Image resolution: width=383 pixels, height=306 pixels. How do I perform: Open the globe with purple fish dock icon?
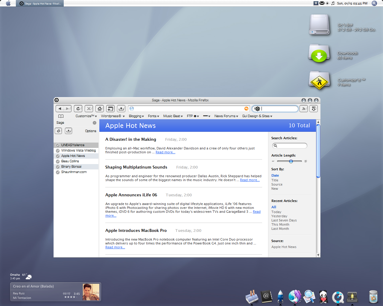(295, 297)
